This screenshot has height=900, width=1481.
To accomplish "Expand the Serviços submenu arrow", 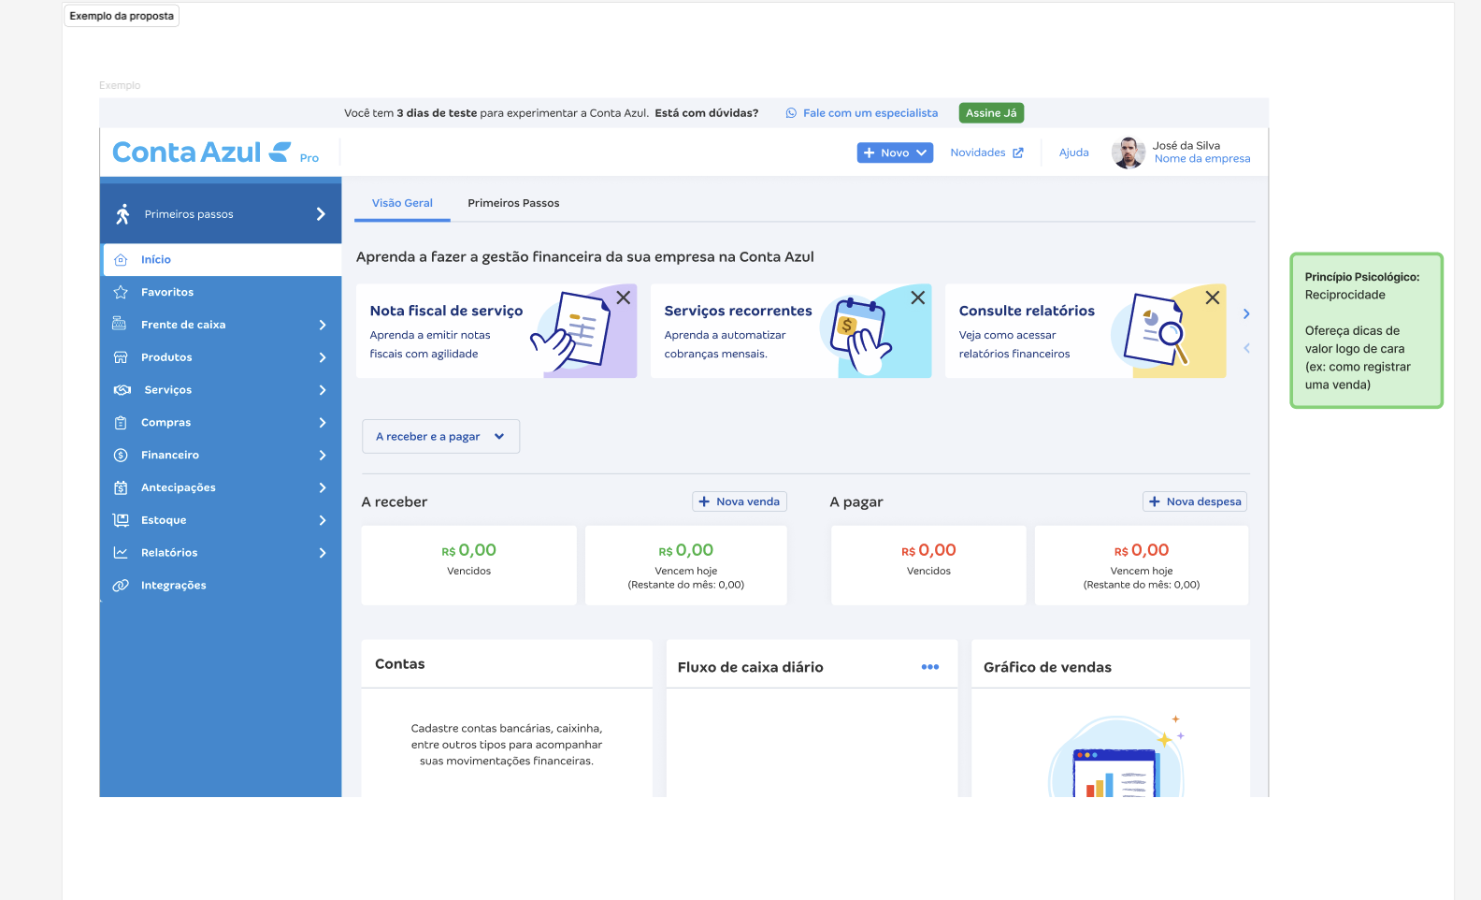I will point(323,390).
